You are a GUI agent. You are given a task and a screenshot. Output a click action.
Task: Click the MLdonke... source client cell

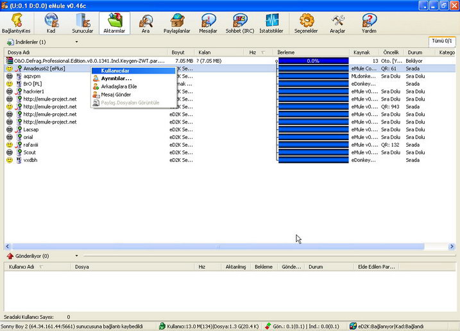point(364,76)
